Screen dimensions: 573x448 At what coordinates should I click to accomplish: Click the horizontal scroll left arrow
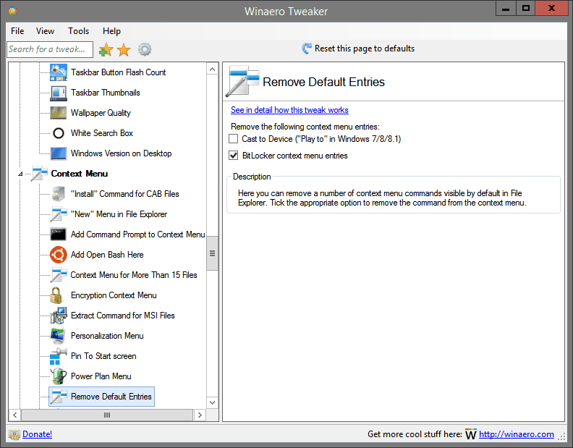[x=15, y=415]
